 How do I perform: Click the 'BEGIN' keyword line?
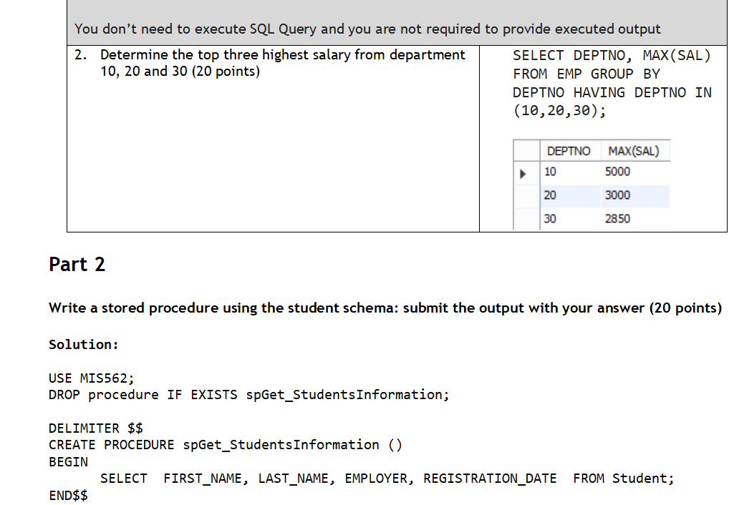point(68,462)
